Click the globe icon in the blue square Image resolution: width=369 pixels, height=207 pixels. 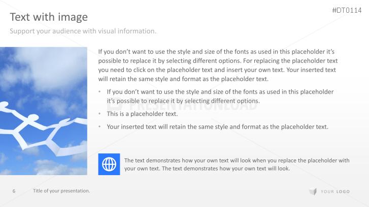109,164
